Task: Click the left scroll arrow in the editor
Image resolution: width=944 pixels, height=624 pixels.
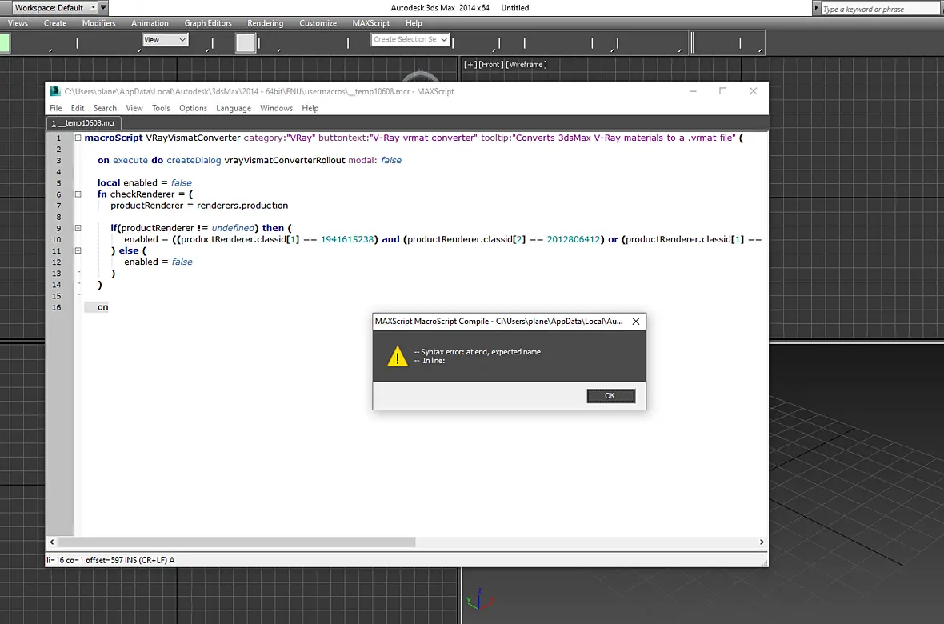Action: 52,542
